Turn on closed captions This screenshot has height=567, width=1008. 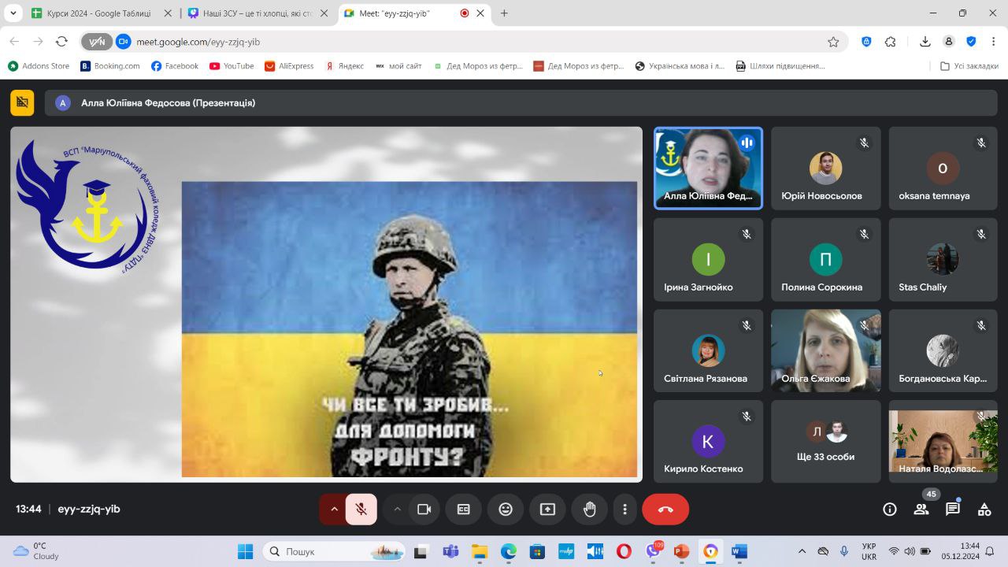(464, 509)
